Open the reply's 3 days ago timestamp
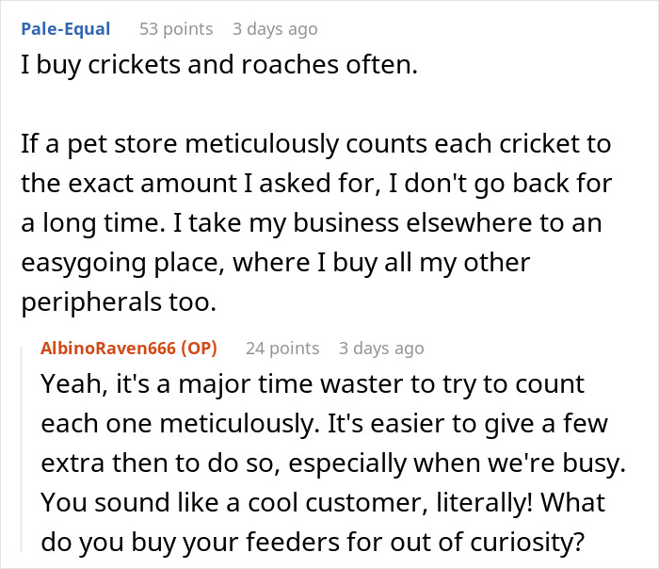This screenshot has width=659, height=569. tap(381, 349)
